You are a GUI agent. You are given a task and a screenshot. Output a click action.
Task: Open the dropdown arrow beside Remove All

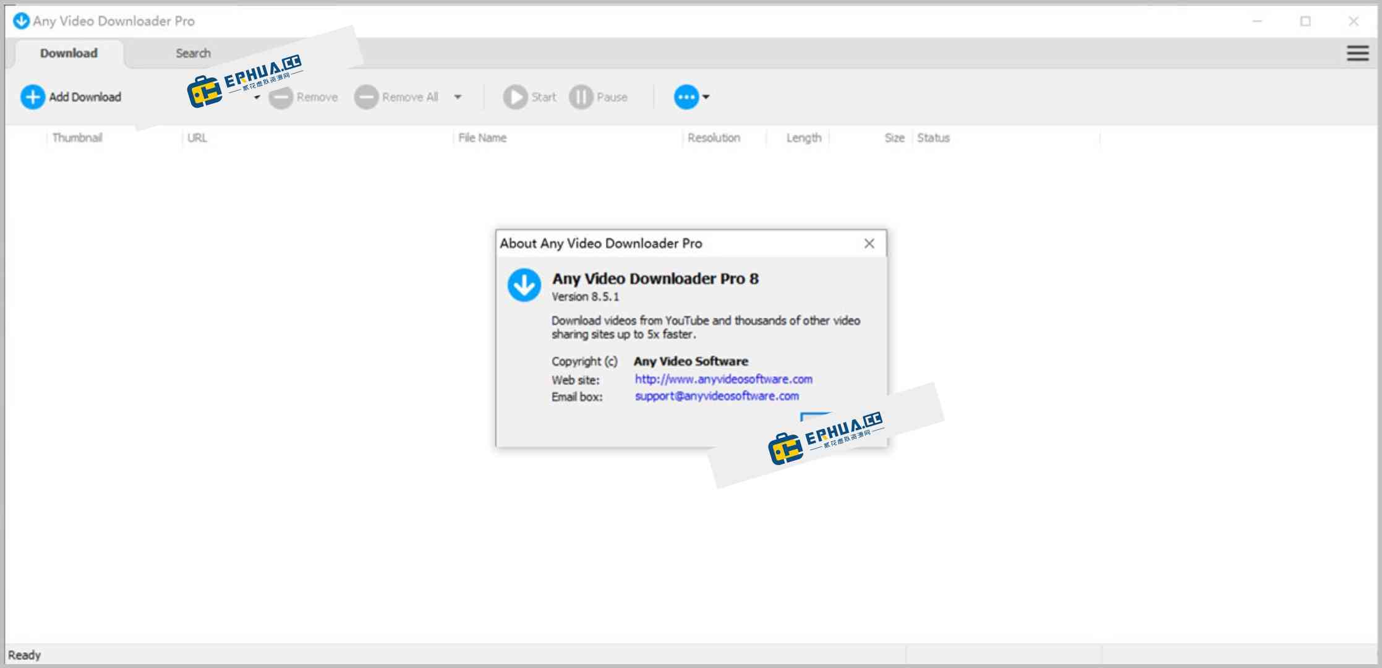458,96
